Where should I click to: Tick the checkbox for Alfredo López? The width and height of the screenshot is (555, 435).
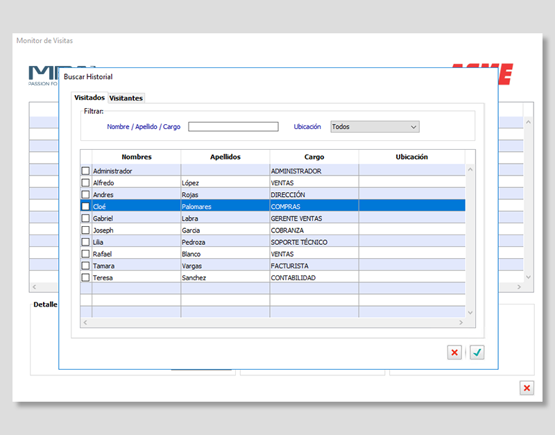click(86, 182)
